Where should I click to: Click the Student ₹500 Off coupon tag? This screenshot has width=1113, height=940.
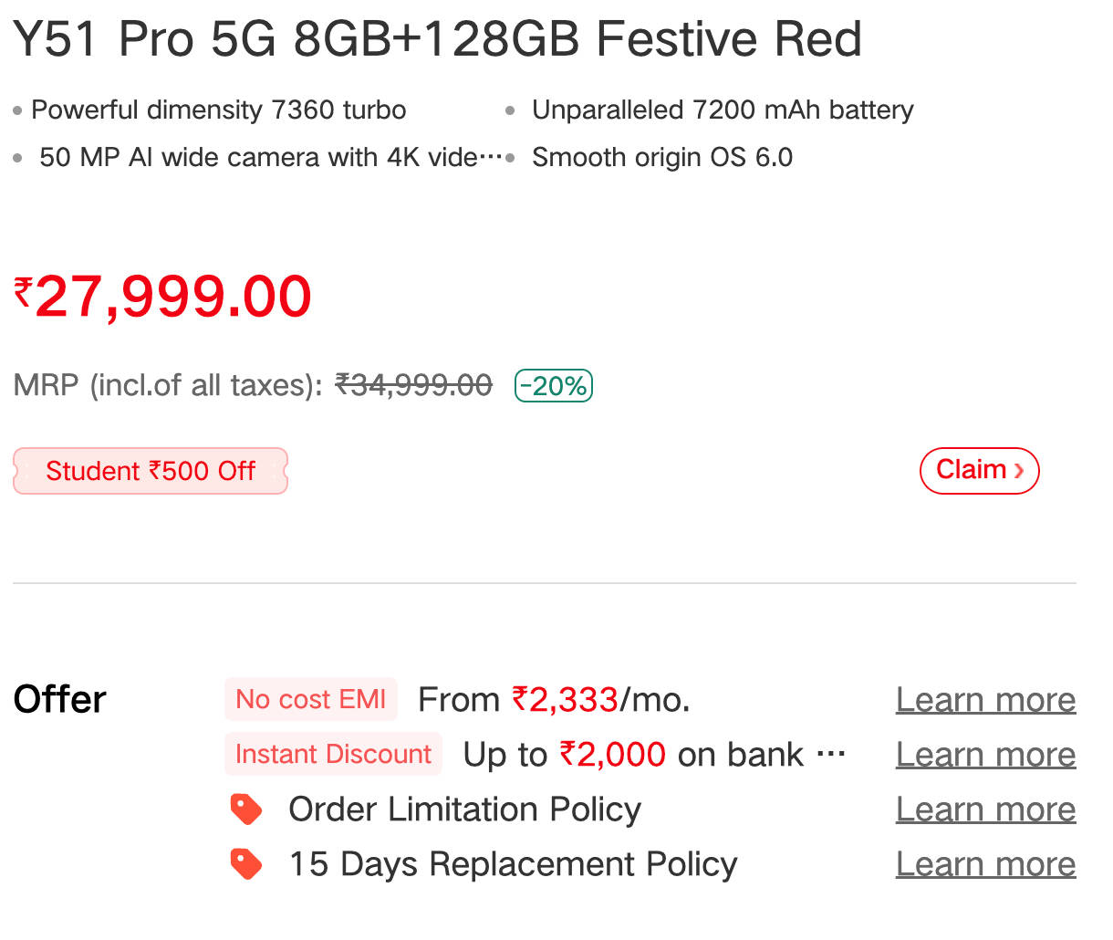pos(151,471)
